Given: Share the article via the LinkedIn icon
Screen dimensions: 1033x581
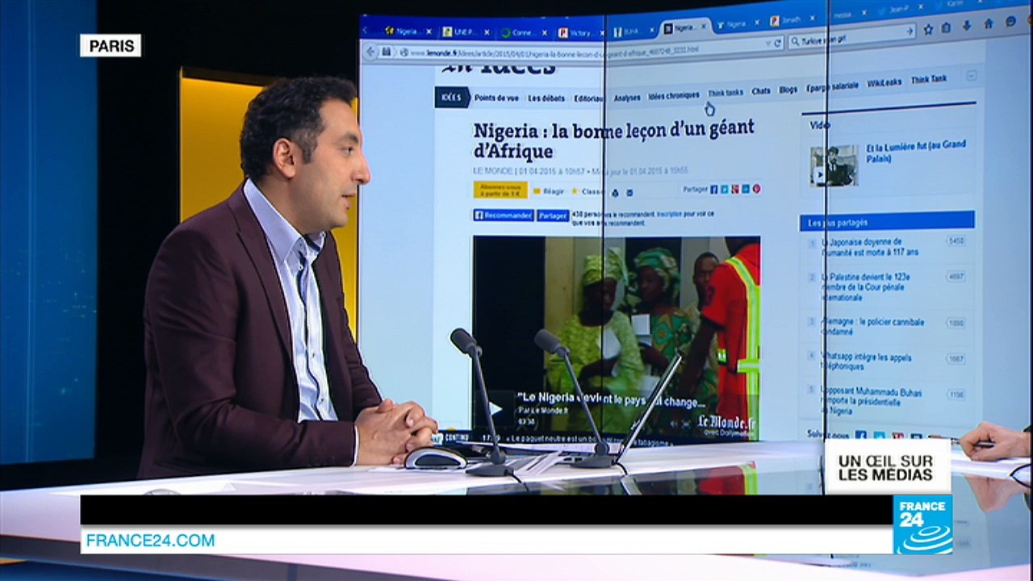Looking at the screenshot, I should 746,189.
